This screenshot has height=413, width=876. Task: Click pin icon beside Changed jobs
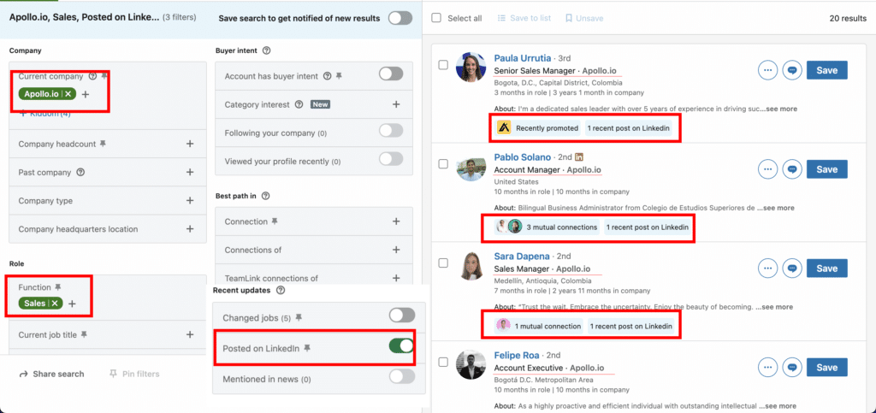pyautogui.click(x=299, y=317)
